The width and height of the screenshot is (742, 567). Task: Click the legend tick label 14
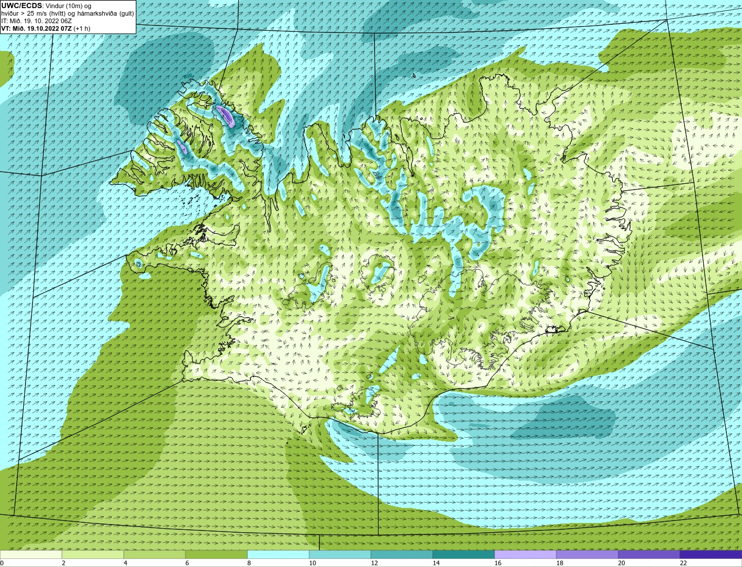coord(436,563)
